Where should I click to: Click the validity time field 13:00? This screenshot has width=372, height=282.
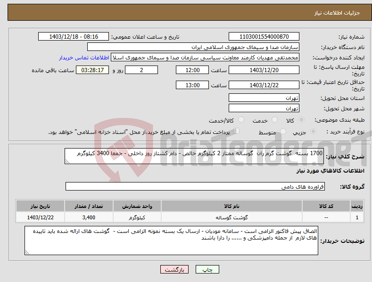pos(192,85)
